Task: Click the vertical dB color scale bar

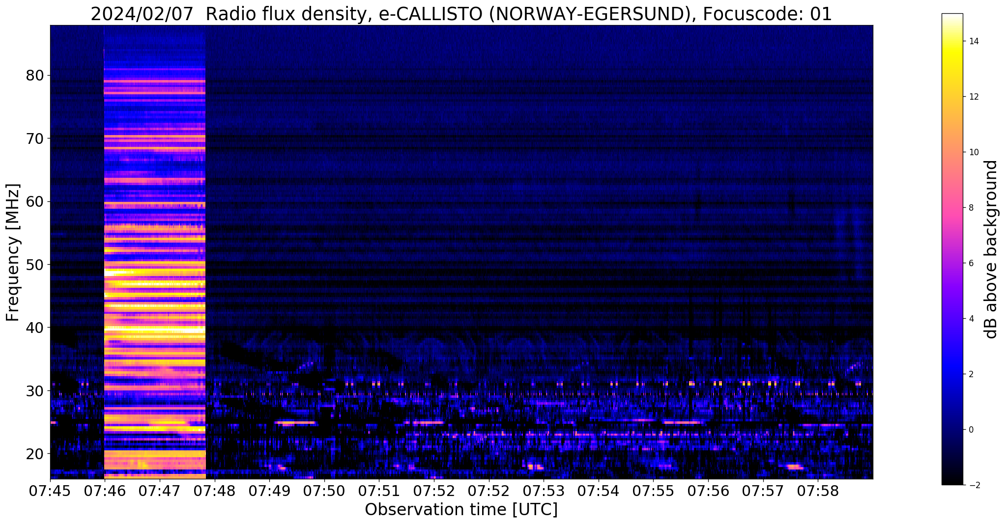Action: point(952,249)
